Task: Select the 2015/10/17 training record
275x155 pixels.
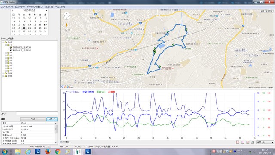Action: tap(22, 50)
